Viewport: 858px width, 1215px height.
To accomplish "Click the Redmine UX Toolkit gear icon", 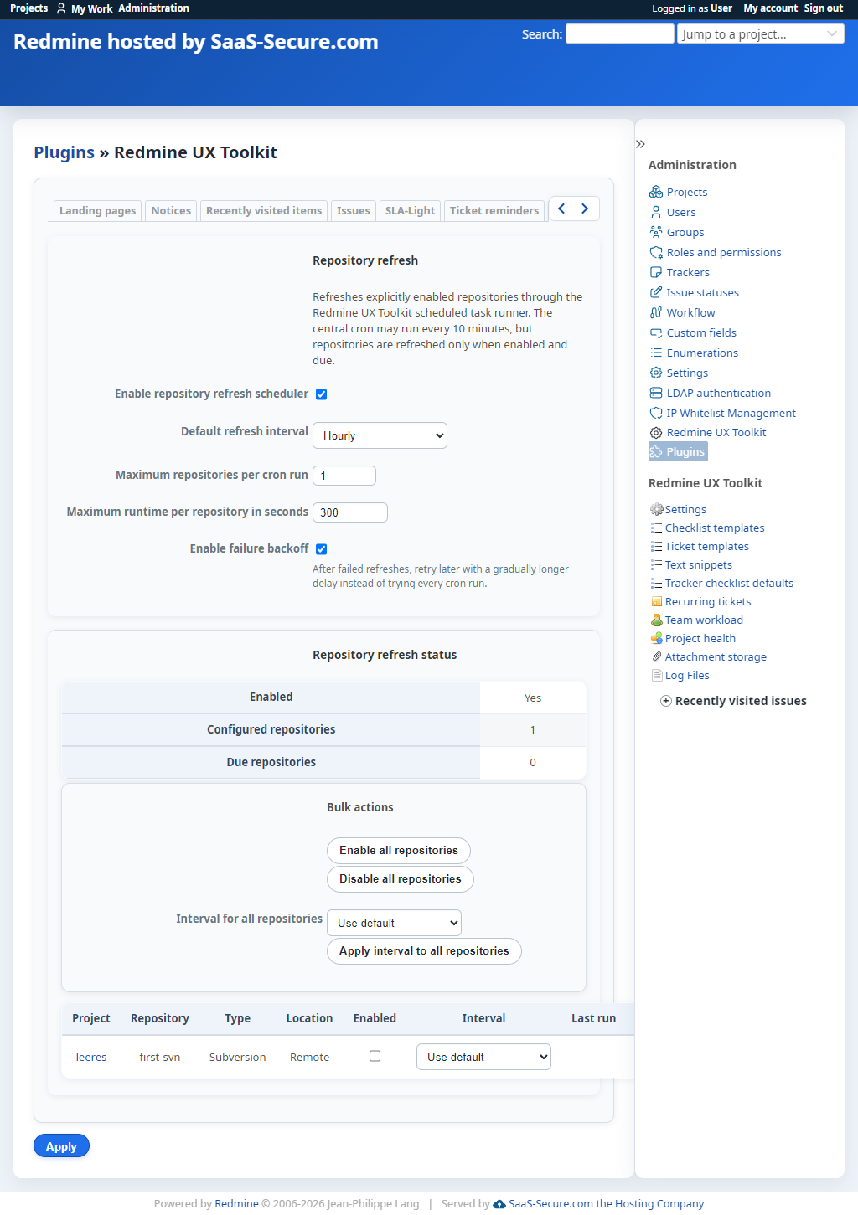I will [x=656, y=433].
